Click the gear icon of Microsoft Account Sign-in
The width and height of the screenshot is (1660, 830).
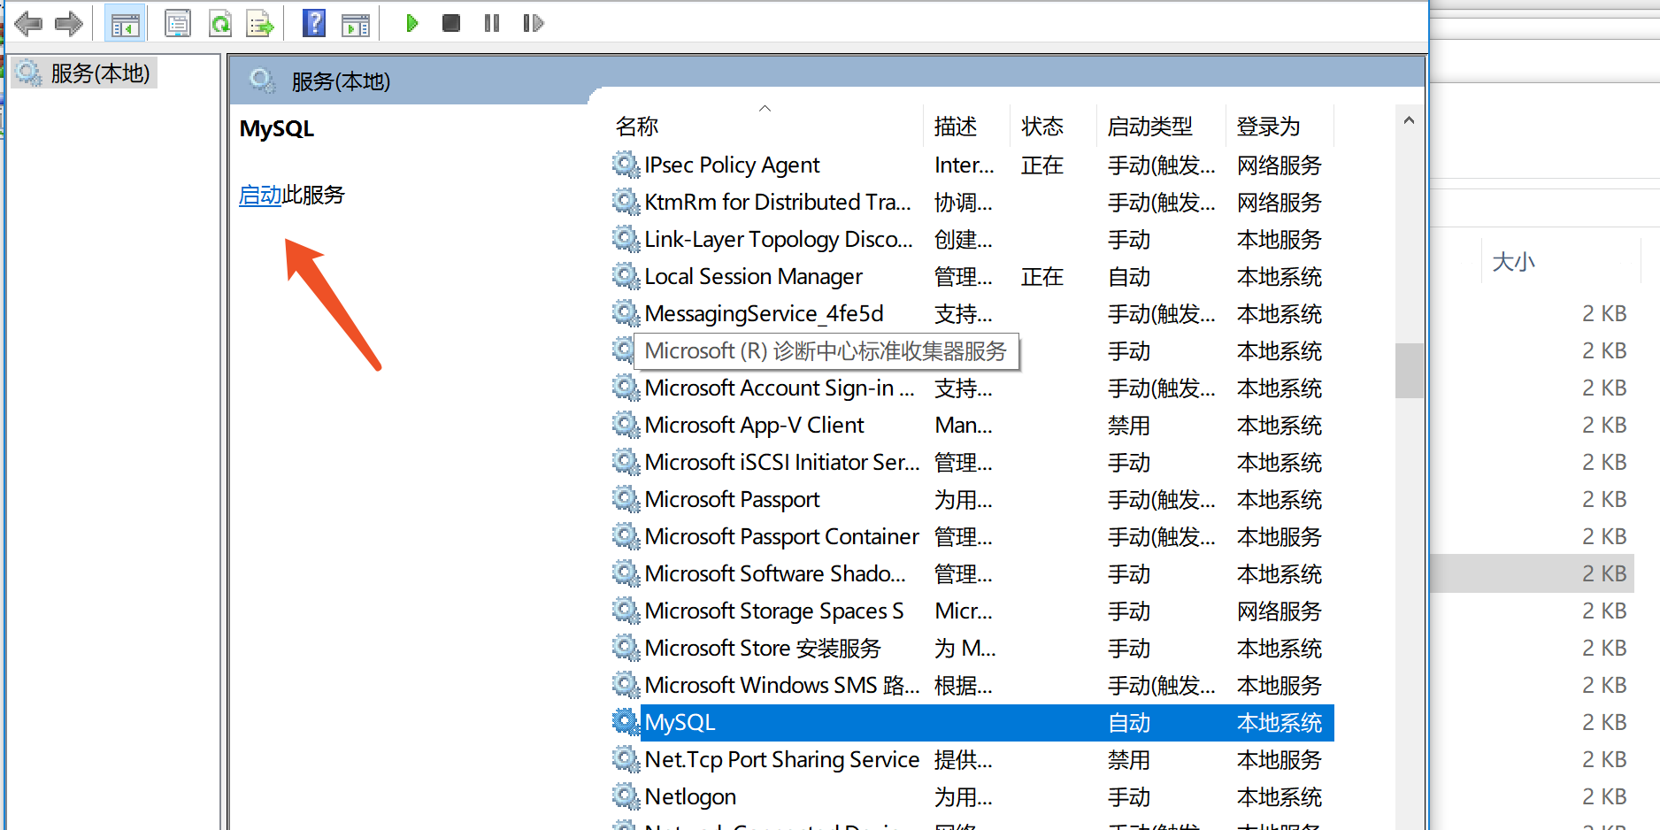(x=626, y=388)
